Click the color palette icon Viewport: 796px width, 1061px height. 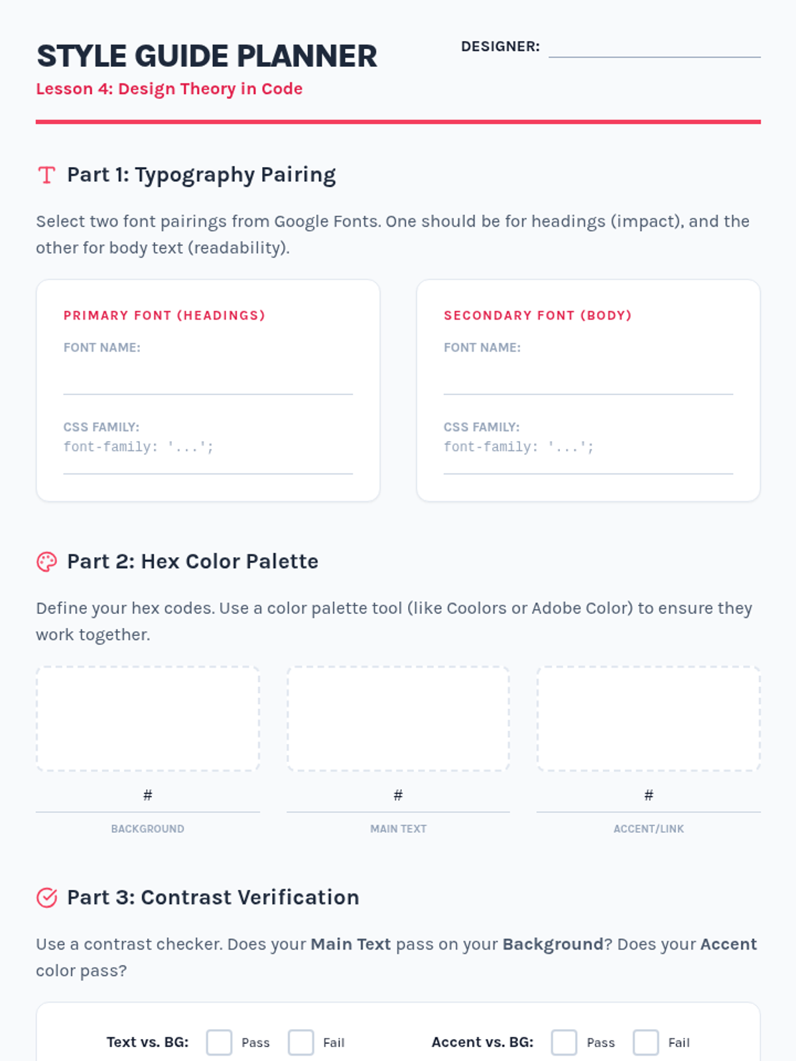tap(46, 562)
